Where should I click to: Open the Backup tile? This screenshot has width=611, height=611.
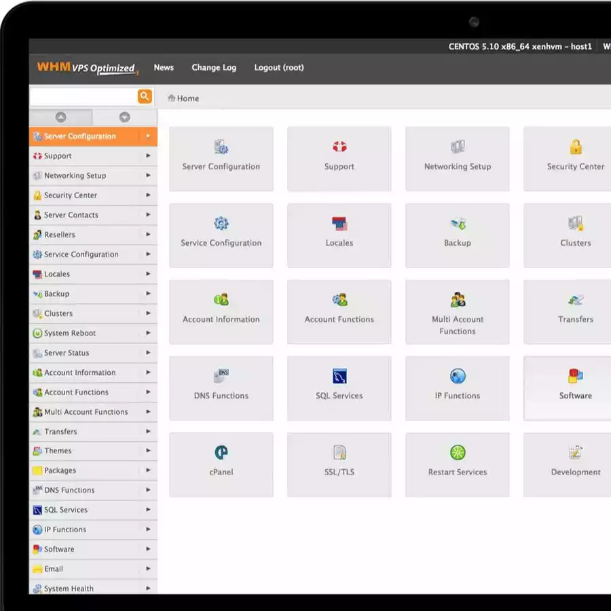pos(457,235)
